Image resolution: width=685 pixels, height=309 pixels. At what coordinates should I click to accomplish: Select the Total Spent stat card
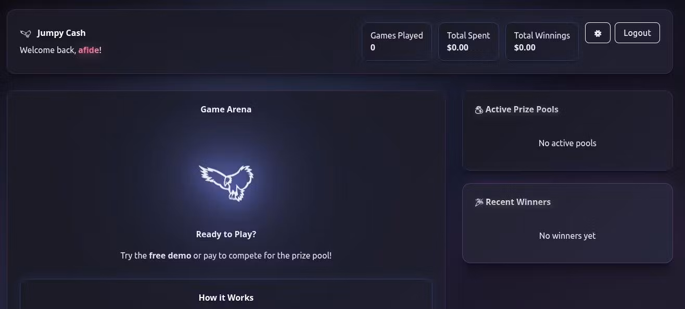coord(468,42)
